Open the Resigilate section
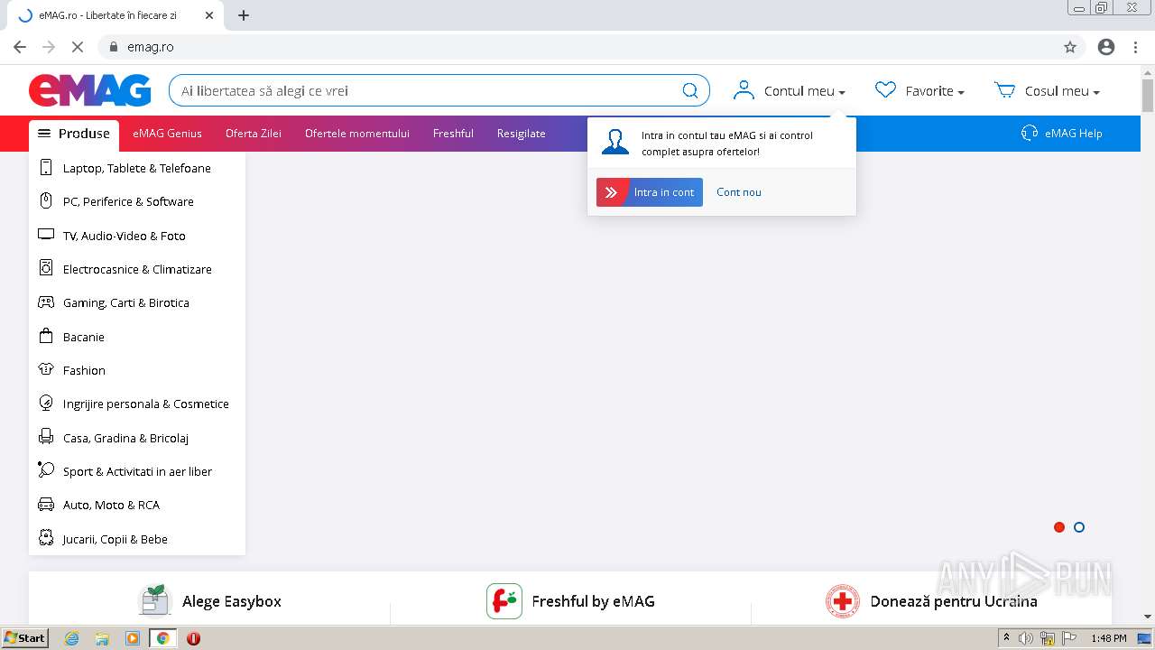Viewport: 1155px width, 650px height. click(522, 134)
